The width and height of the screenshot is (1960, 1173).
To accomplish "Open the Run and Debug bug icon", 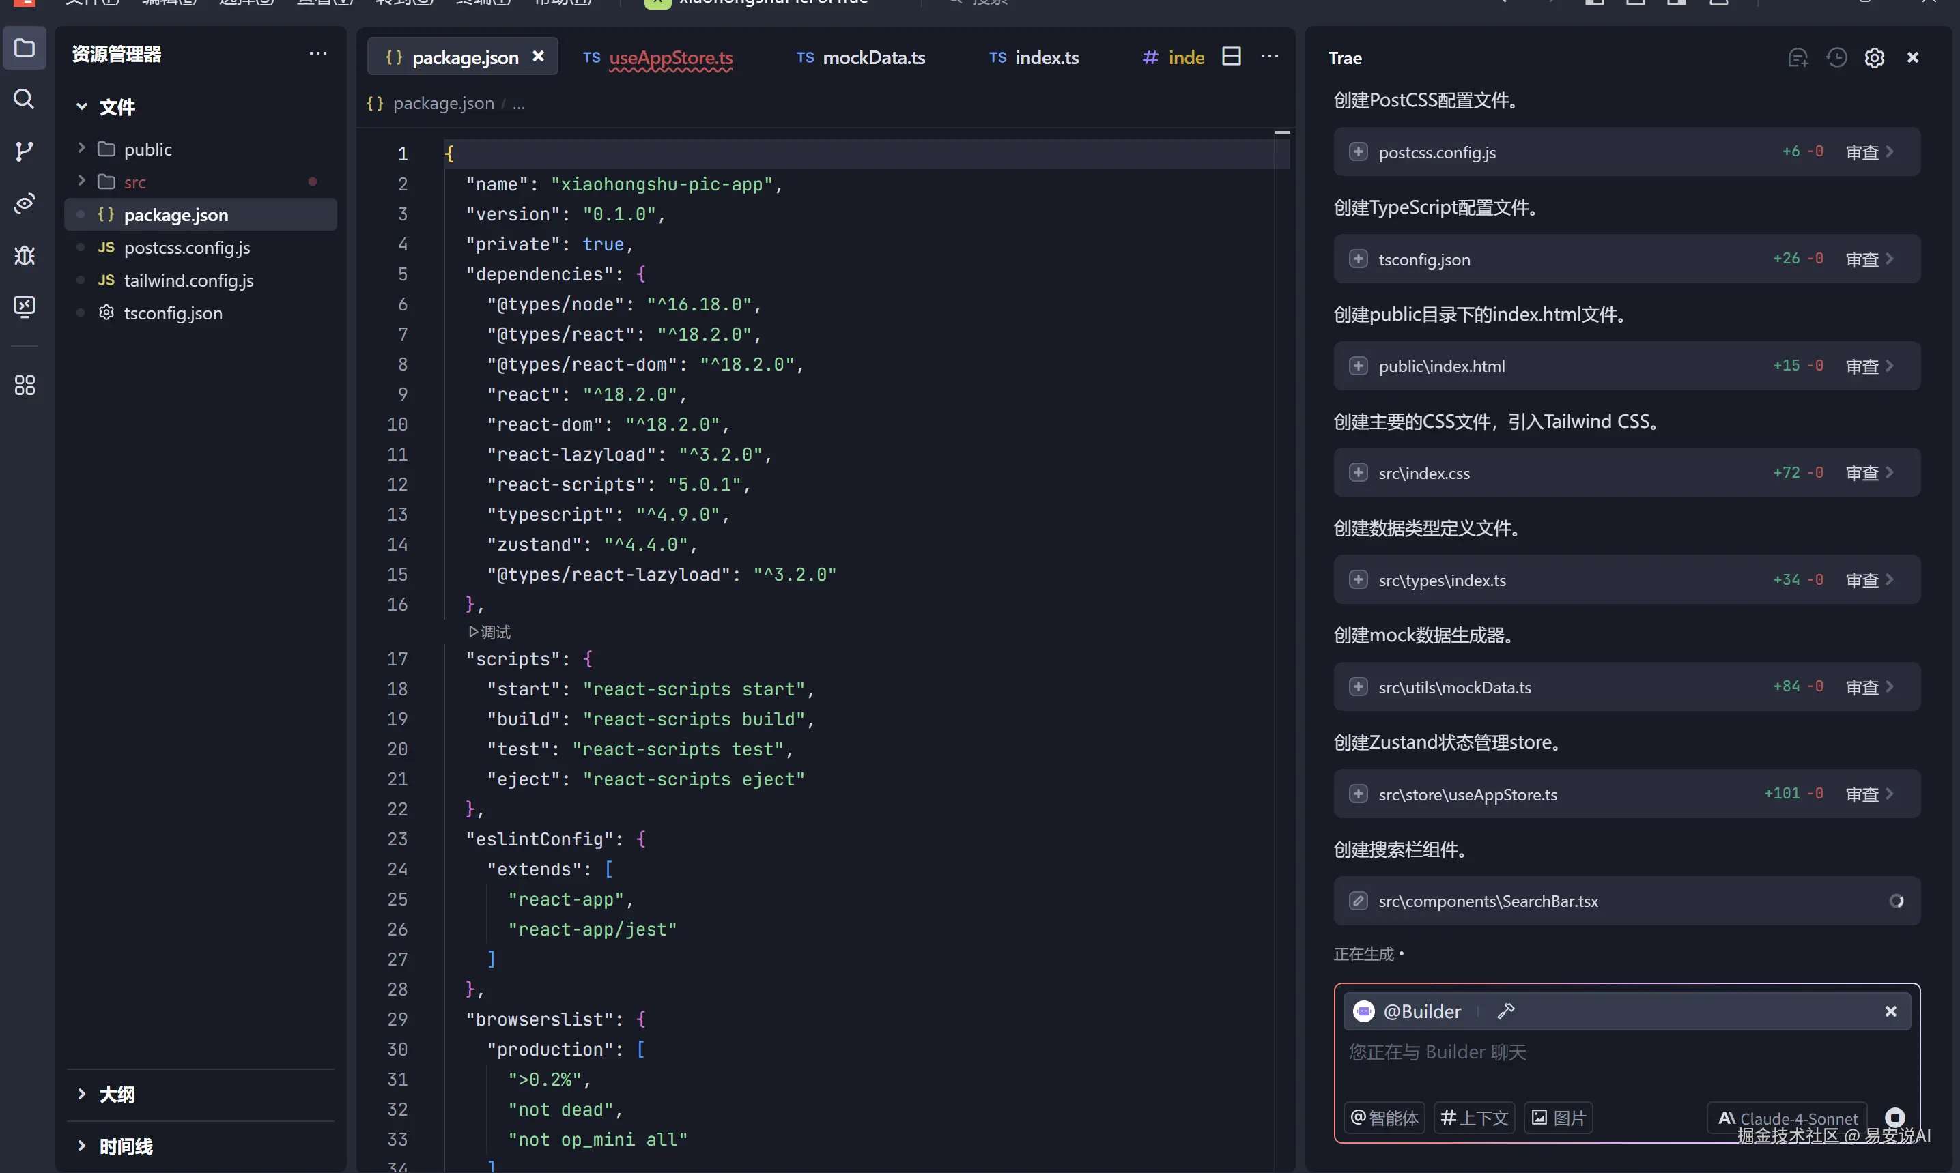I will 24,255.
